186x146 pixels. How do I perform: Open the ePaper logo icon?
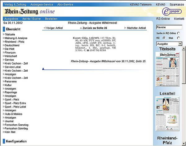[x=172, y=11]
